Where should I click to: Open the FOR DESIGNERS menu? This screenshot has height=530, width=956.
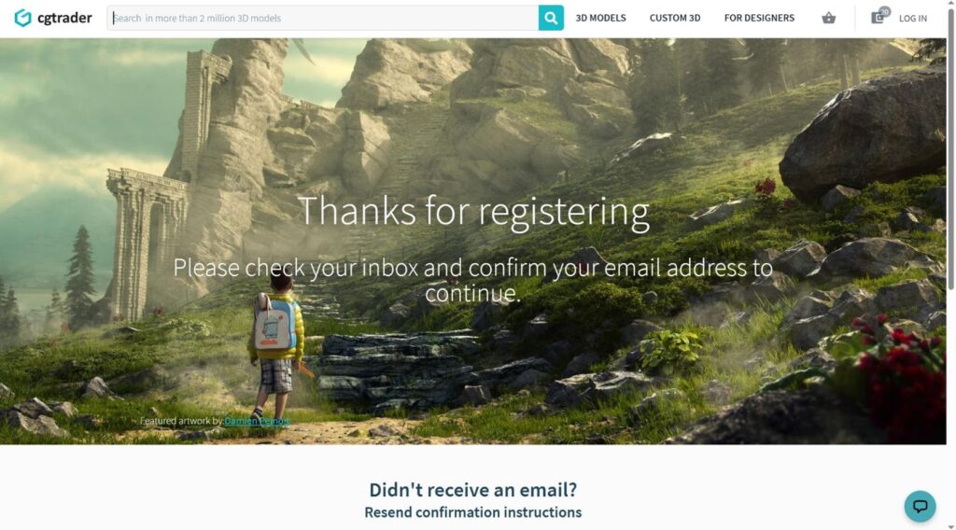[759, 19]
